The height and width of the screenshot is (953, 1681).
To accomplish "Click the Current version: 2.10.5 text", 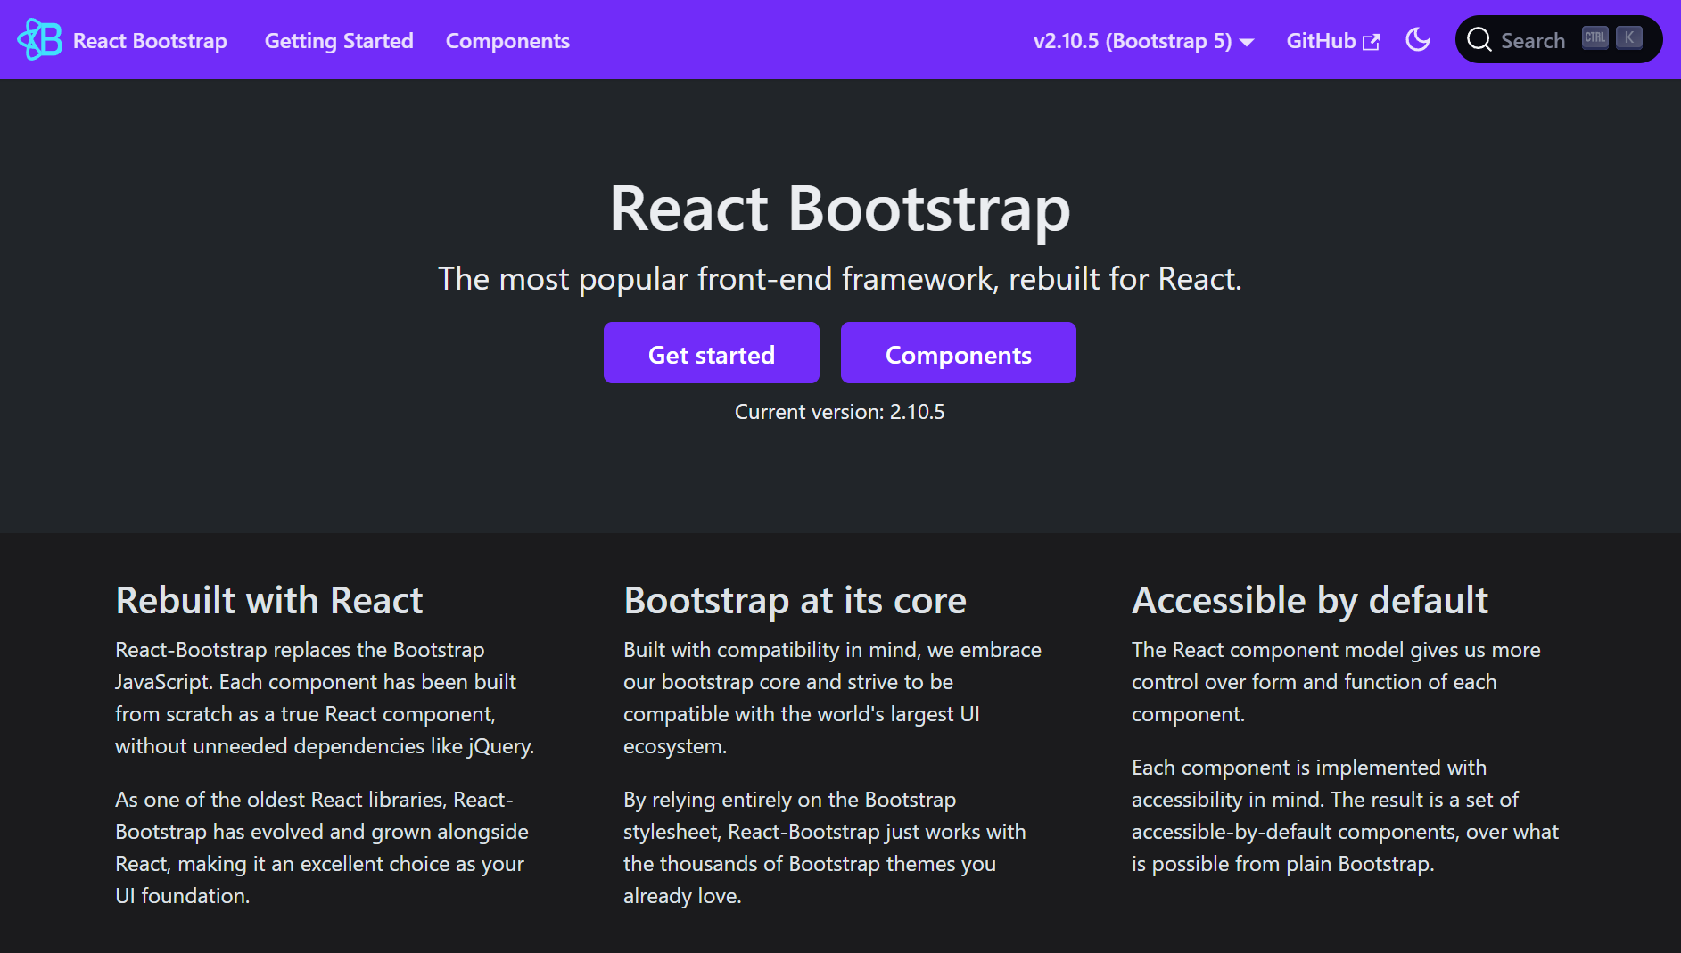I will click(839, 411).
